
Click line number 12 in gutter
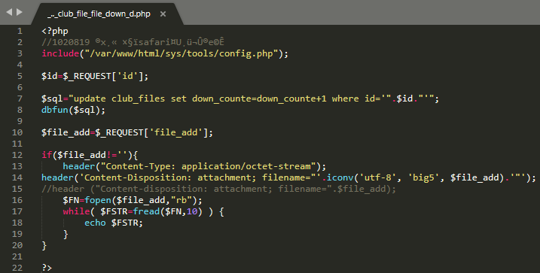pos(17,155)
